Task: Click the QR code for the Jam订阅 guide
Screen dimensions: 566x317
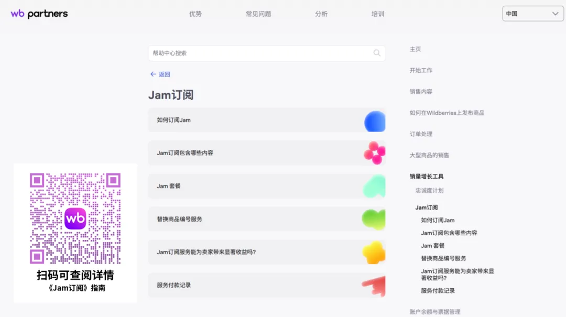Action: 75,218
